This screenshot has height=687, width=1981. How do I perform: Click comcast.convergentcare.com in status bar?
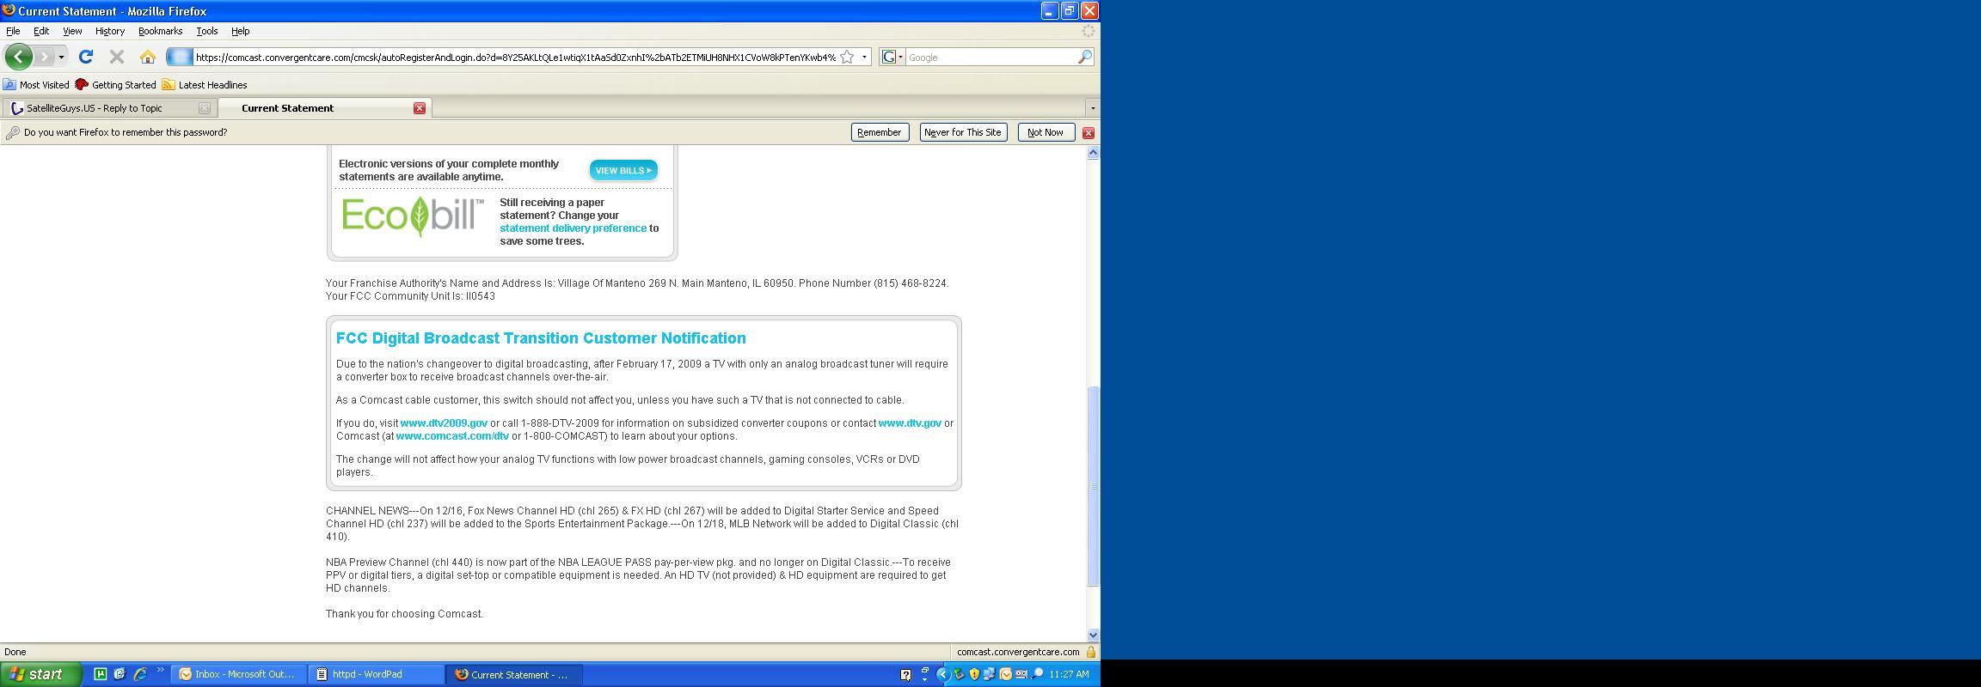1018,652
